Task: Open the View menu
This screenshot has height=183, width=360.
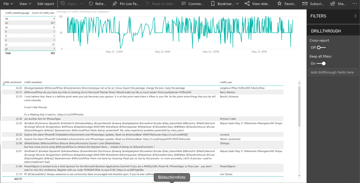Action: tap(25, 4)
